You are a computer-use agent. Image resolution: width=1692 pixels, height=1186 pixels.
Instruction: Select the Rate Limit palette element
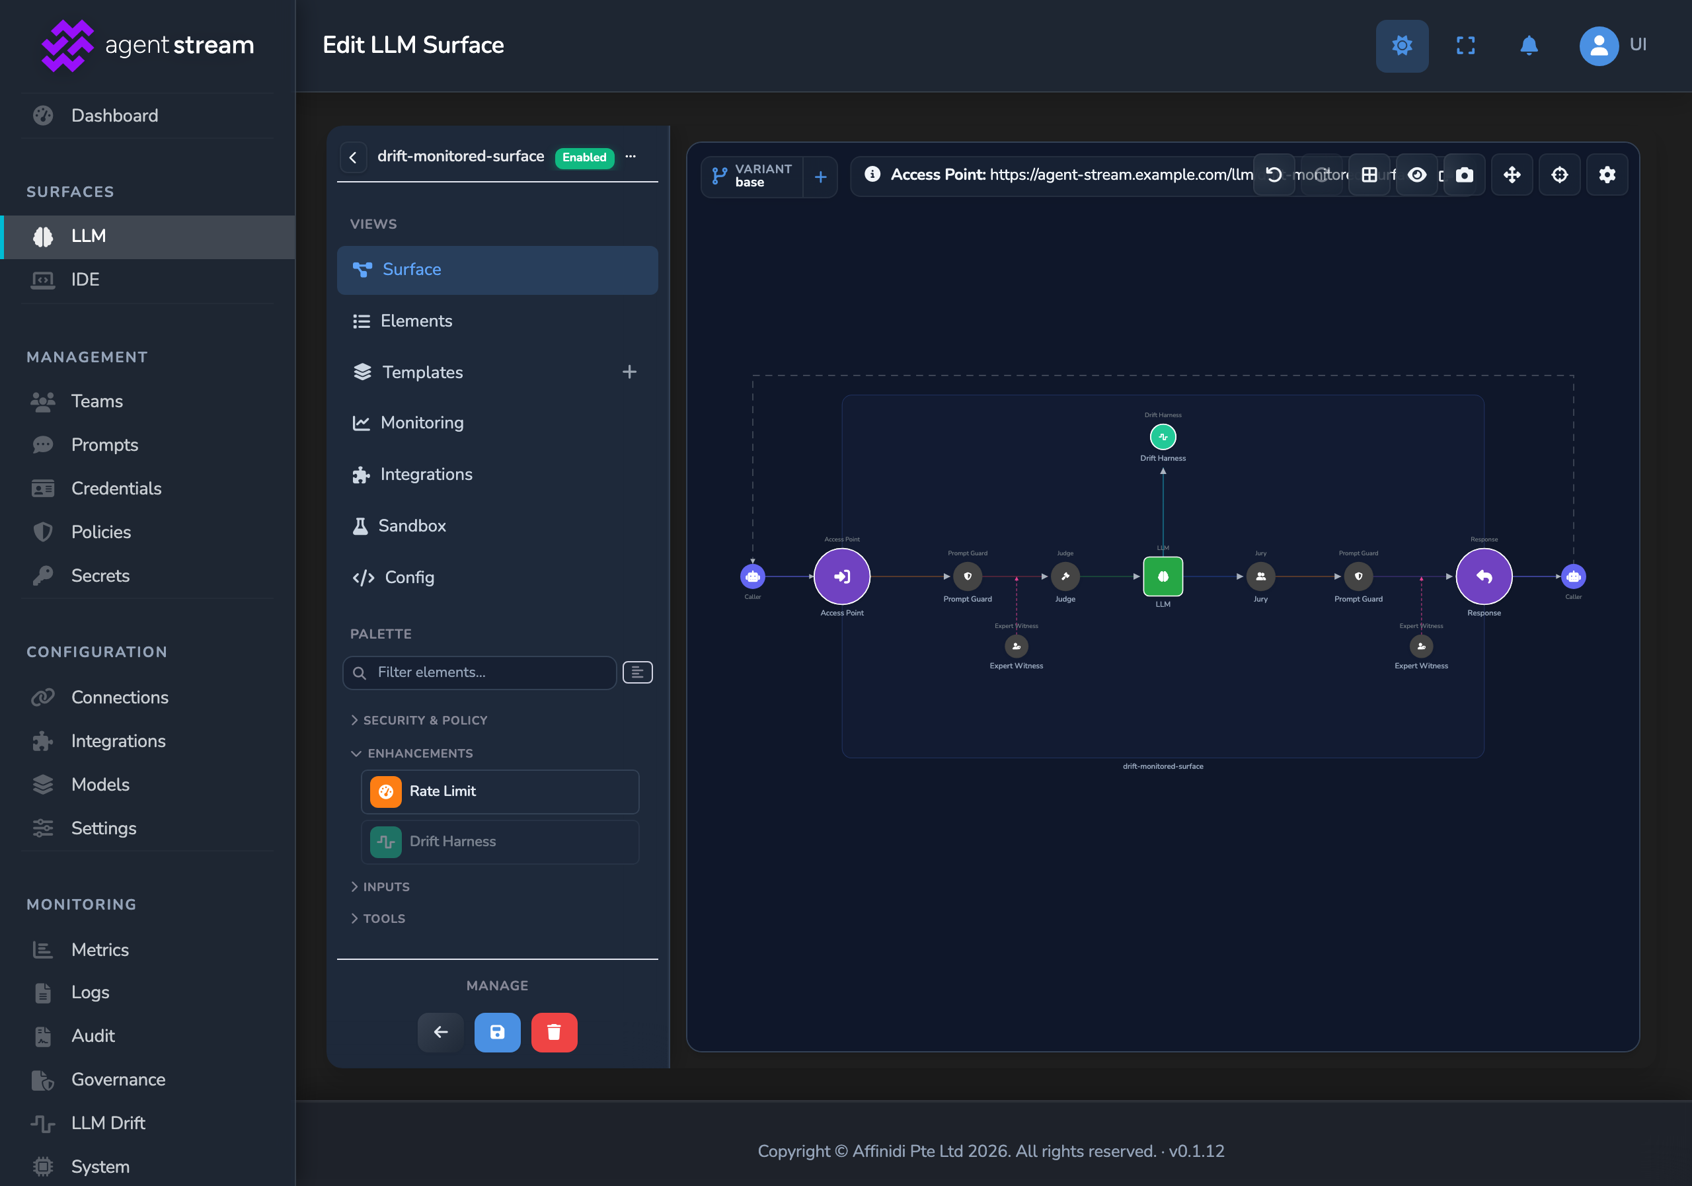point(500,791)
